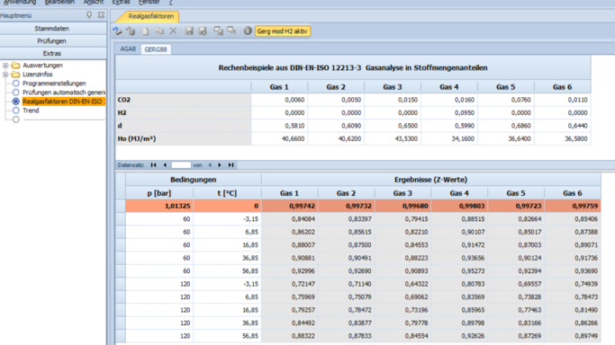
Task: Click the p [bar] column header
Action: [159, 193]
